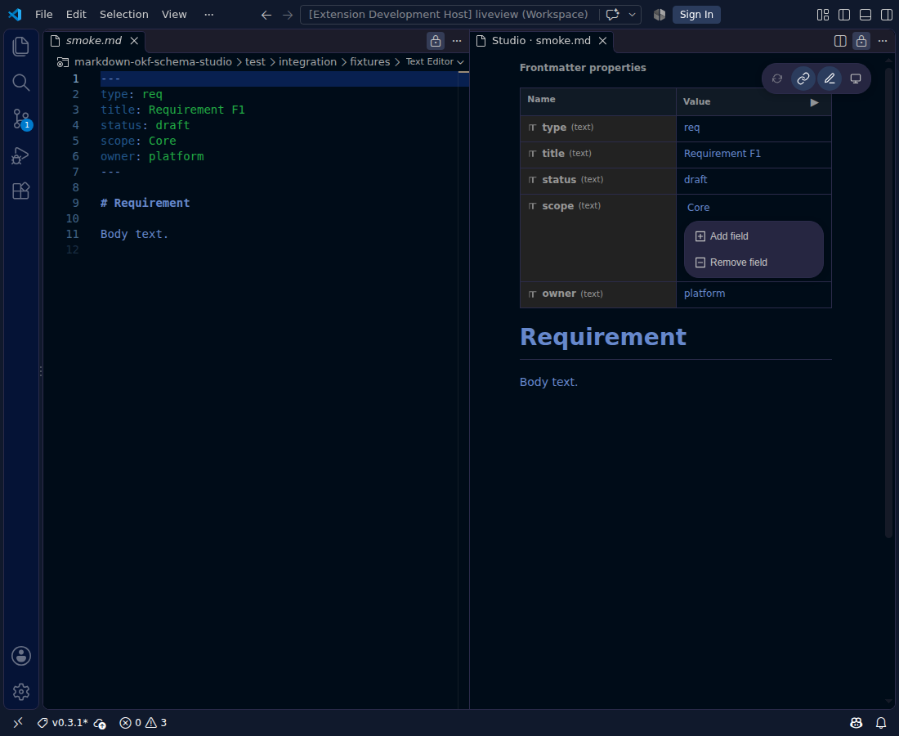Expand the chat dropdown arrow in title bar
Image resolution: width=899 pixels, height=736 pixels.
point(632,15)
